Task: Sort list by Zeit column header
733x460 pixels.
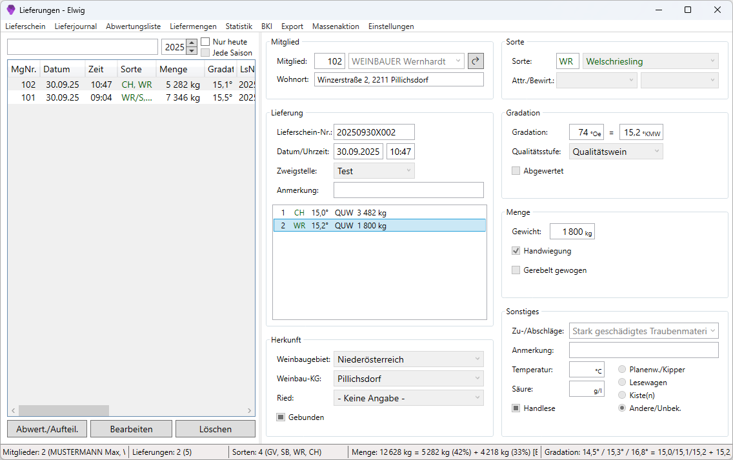Action: point(101,69)
